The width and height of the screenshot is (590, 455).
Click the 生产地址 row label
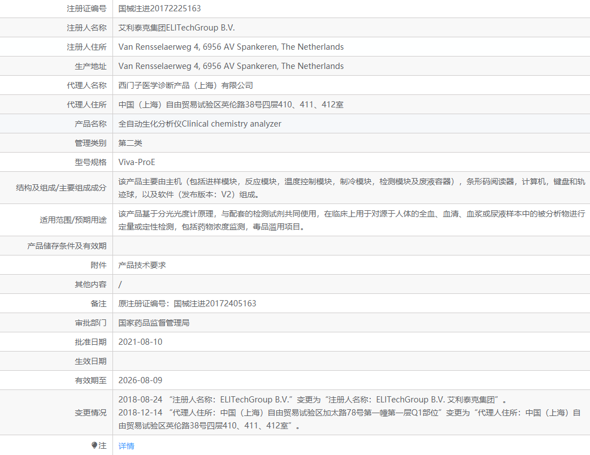pyautogui.click(x=90, y=66)
